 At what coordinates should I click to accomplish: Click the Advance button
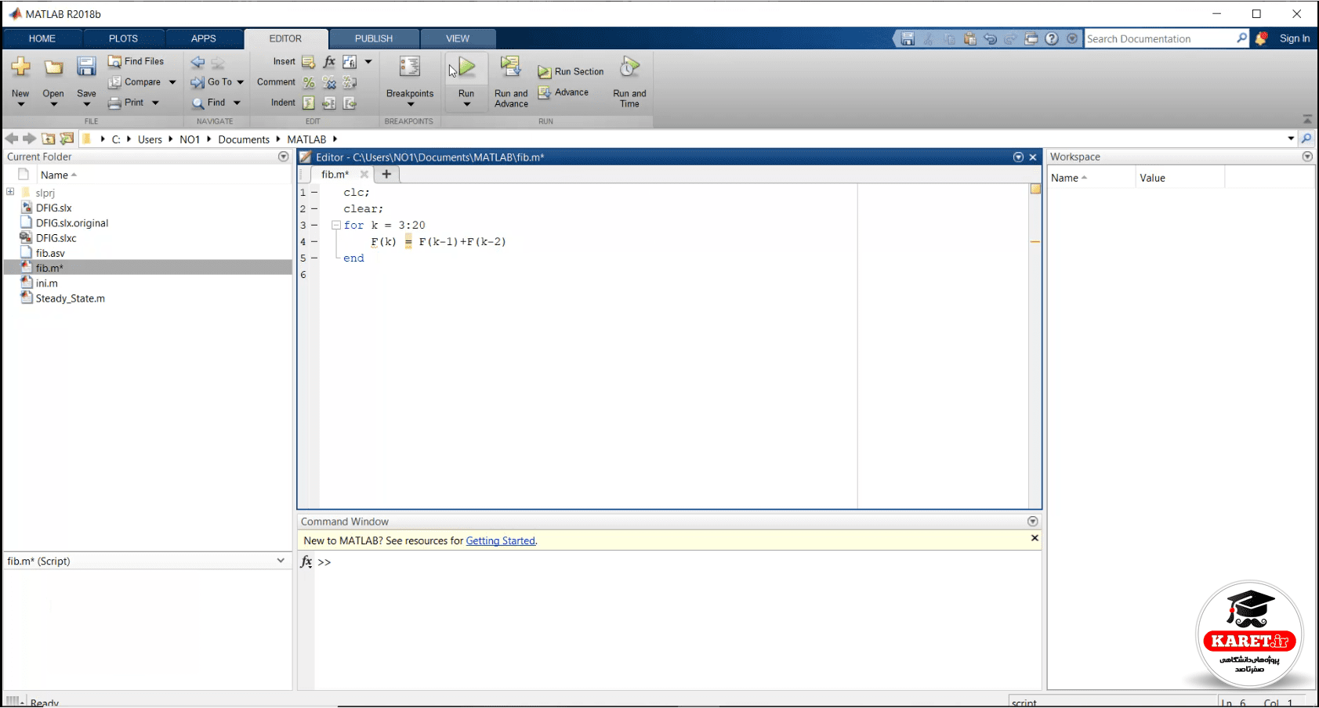tap(563, 92)
